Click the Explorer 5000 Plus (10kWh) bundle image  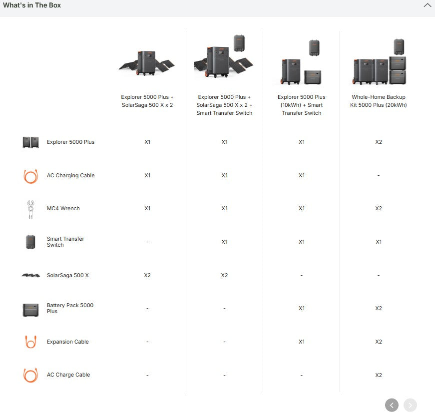pos(301,62)
